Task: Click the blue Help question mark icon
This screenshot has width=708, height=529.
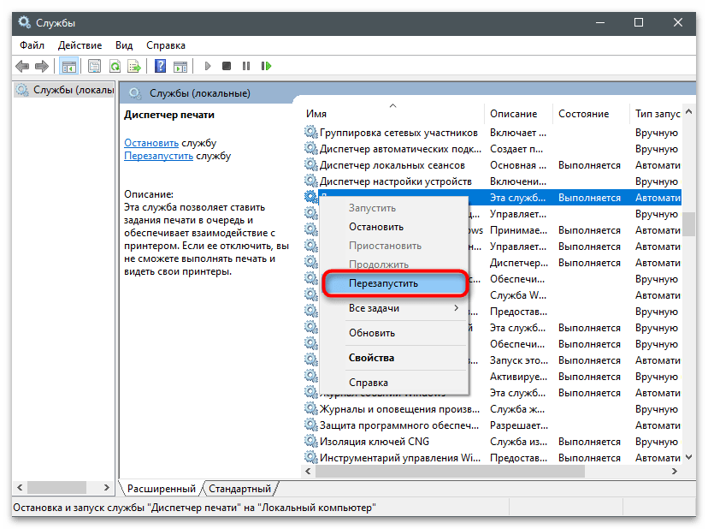Action: (x=160, y=66)
